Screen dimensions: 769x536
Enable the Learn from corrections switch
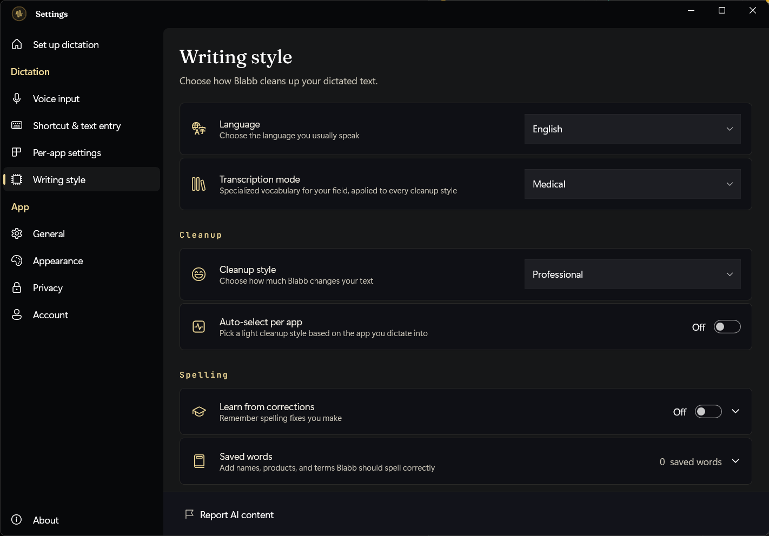(708, 412)
